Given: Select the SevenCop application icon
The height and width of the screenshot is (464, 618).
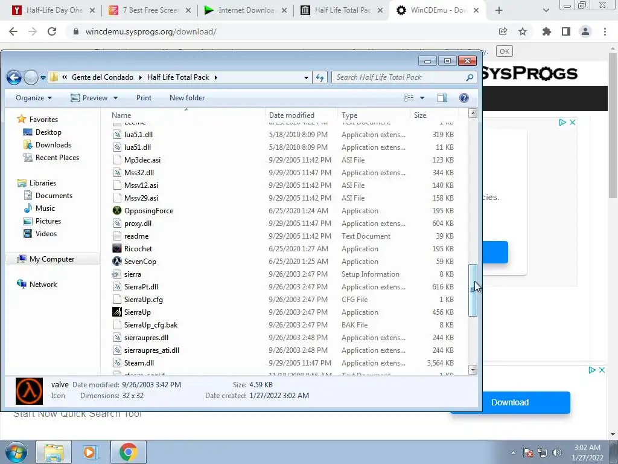Looking at the screenshot, I should (x=117, y=261).
